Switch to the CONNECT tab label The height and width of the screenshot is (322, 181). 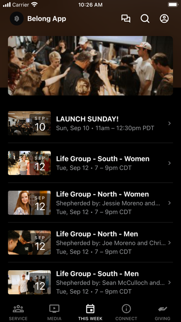126,318
